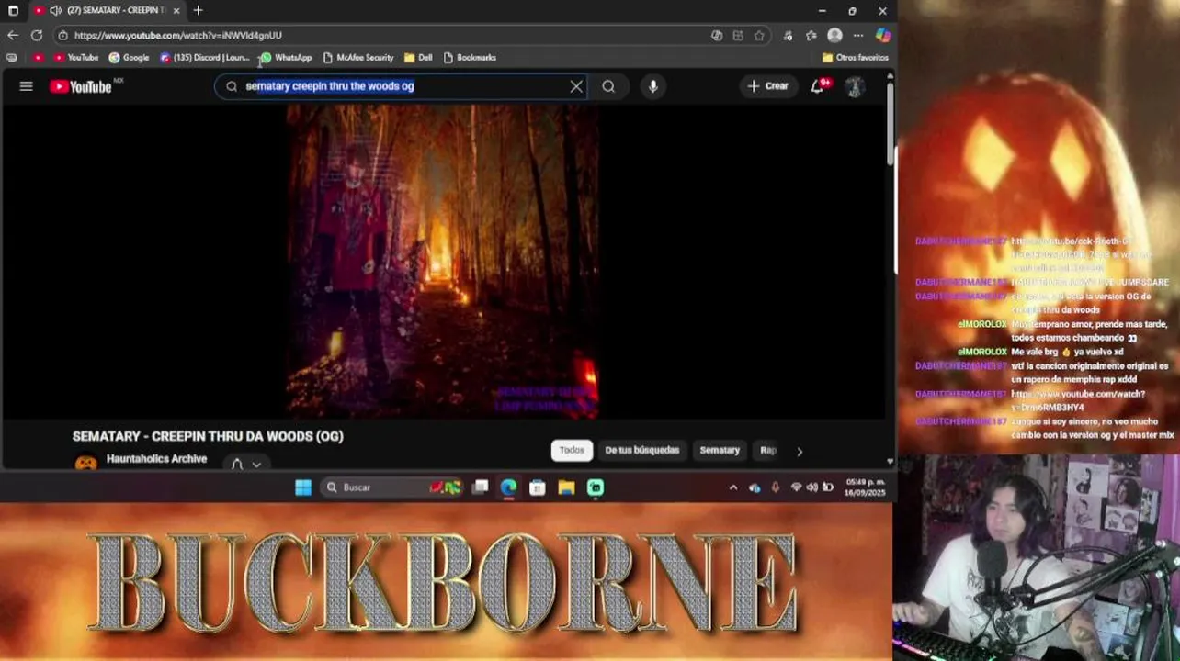
Task: Open the YouTube hamburger guide menu
Action: coord(26,86)
